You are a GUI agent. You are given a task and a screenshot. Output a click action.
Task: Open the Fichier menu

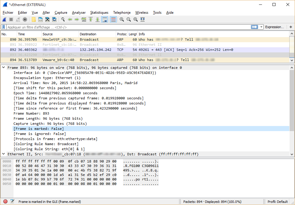pos(8,13)
